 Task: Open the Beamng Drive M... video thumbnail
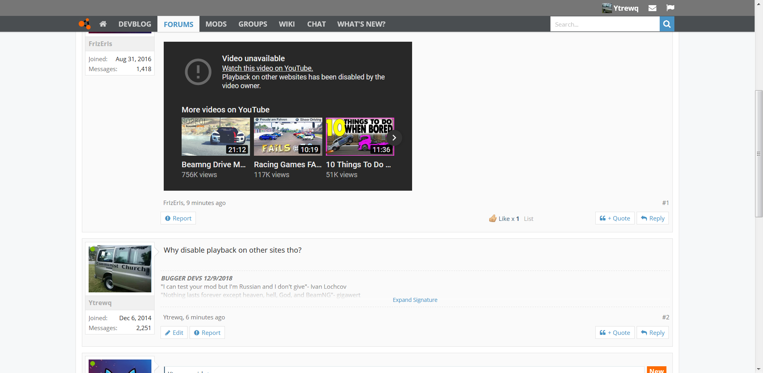pyautogui.click(x=216, y=136)
